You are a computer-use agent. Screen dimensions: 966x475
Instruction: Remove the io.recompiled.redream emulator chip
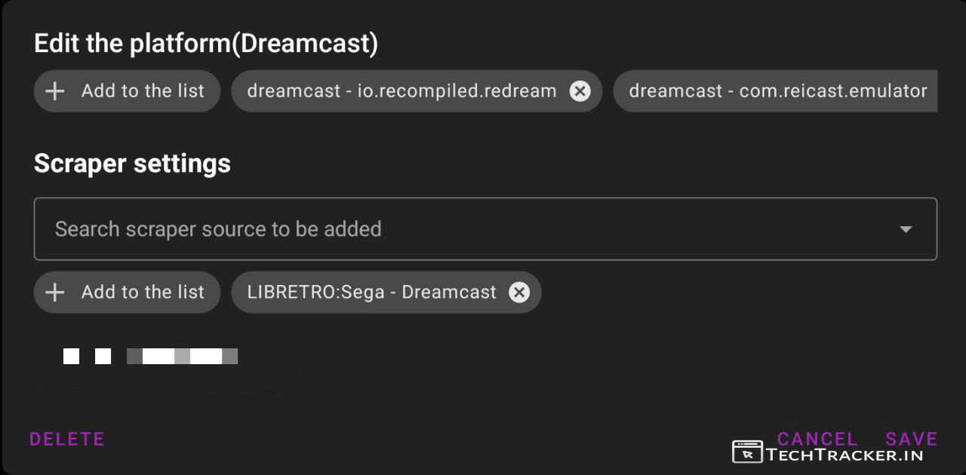point(580,91)
